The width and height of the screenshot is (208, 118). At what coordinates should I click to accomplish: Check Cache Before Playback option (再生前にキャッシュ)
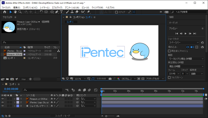(169, 51)
